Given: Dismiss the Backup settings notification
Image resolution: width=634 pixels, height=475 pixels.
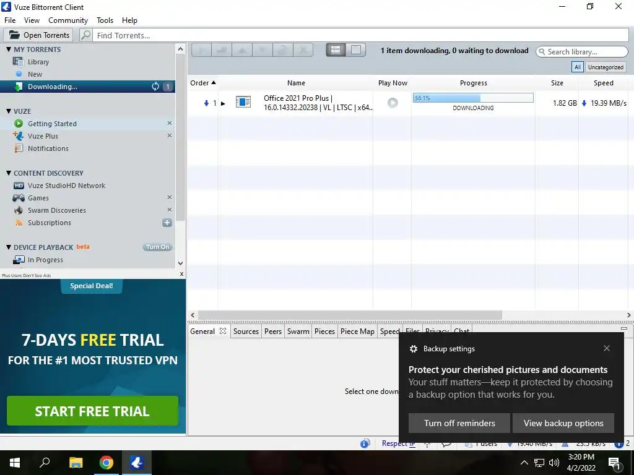Looking at the screenshot, I should click(x=607, y=348).
